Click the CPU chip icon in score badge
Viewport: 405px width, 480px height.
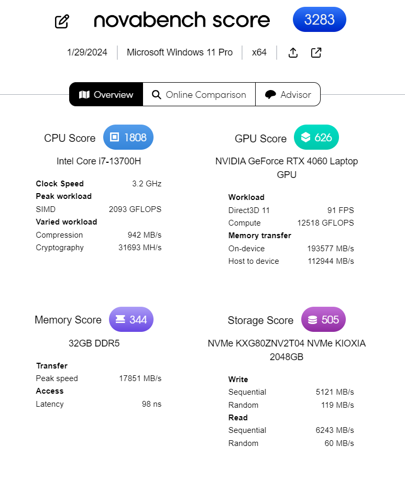pyautogui.click(x=114, y=138)
